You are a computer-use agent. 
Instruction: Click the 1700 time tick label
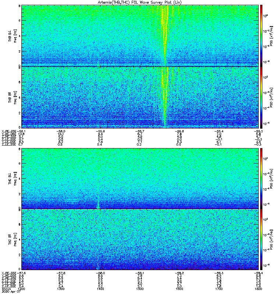(x=219, y=289)
